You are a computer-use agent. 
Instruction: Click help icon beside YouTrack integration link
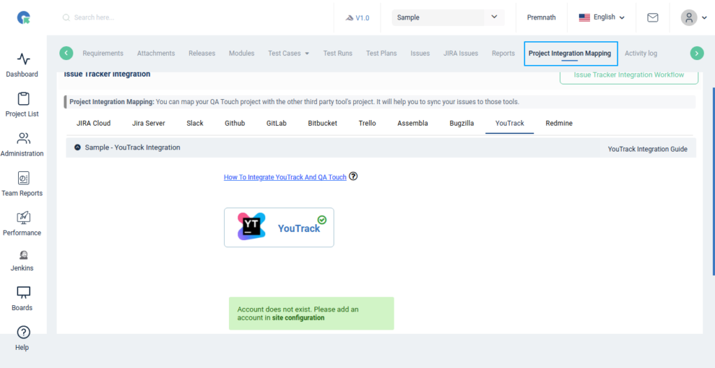pos(353,177)
